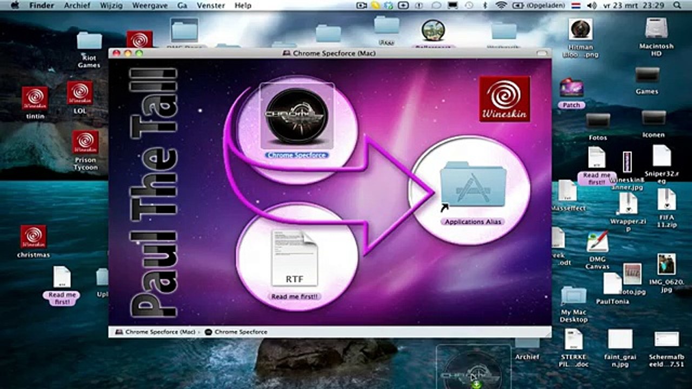
Task: Open the volume control in menu bar
Action: 592,5
